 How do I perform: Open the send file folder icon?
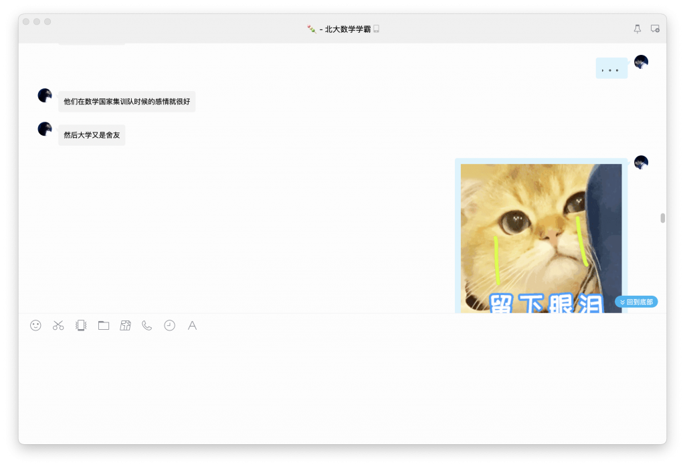tap(104, 325)
